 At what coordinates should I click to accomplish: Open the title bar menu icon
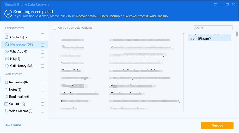point(215,4)
